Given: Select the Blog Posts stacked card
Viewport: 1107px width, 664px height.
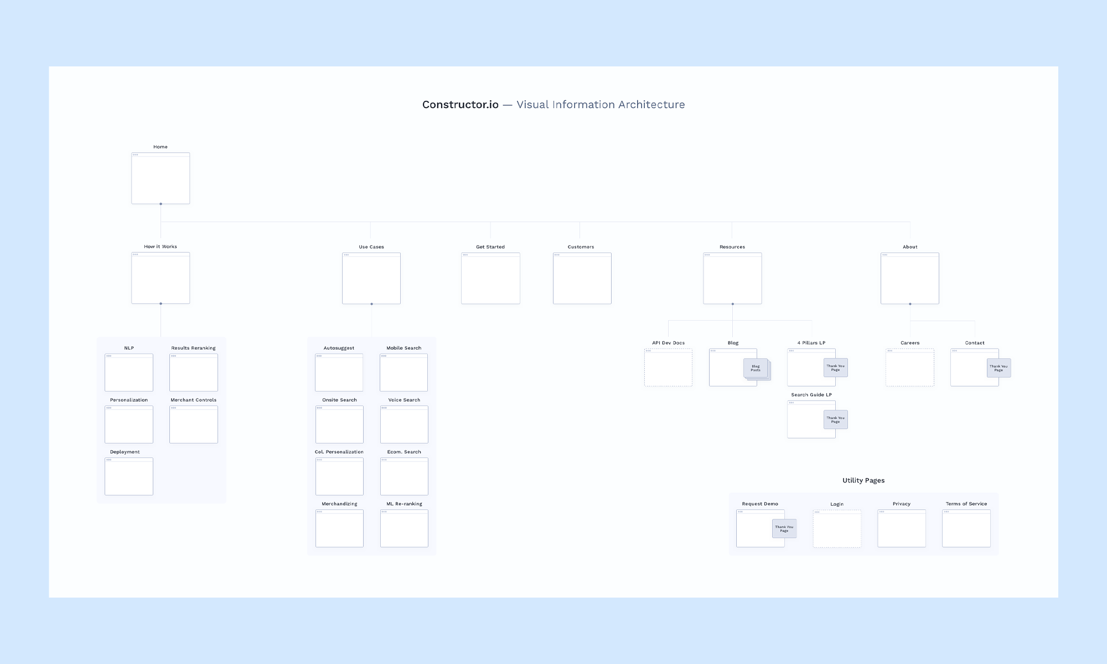Looking at the screenshot, I should click(756, 368).
